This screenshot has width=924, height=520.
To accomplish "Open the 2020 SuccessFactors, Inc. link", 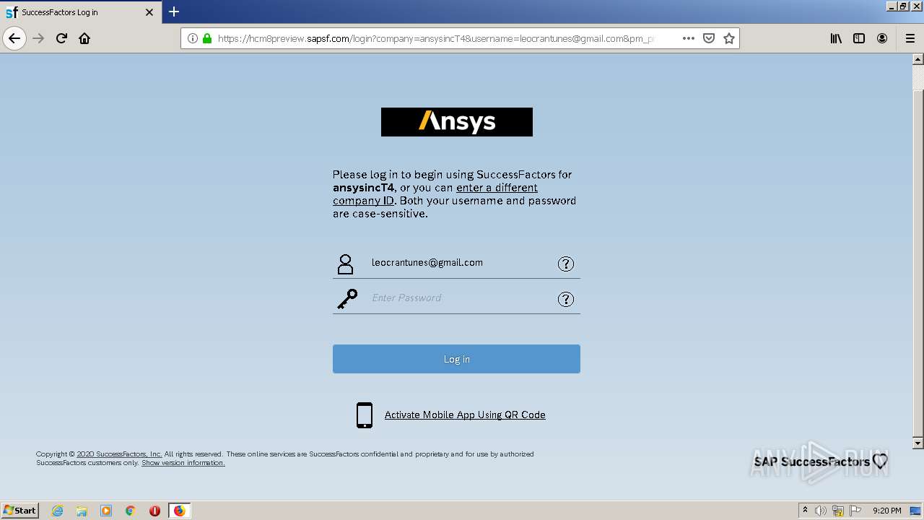I will click(x=119, y=454).
